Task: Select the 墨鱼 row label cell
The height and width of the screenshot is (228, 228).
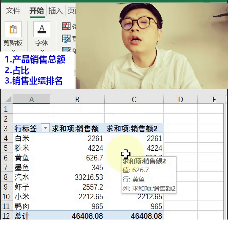Action: click(x=32, y=167)
